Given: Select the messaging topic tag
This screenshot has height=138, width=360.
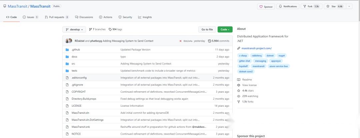Looking at the screenshot, I should click(x=261, y=61).
